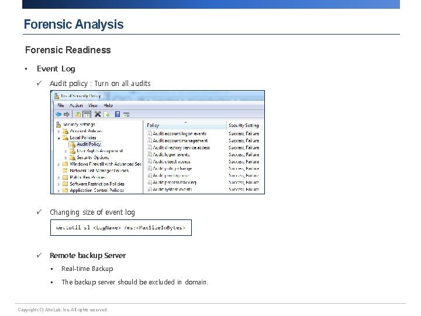The image size is (421, 316).
Task: Expand the Security Options node
Action: pyautogui.click(x=65, y=158)
